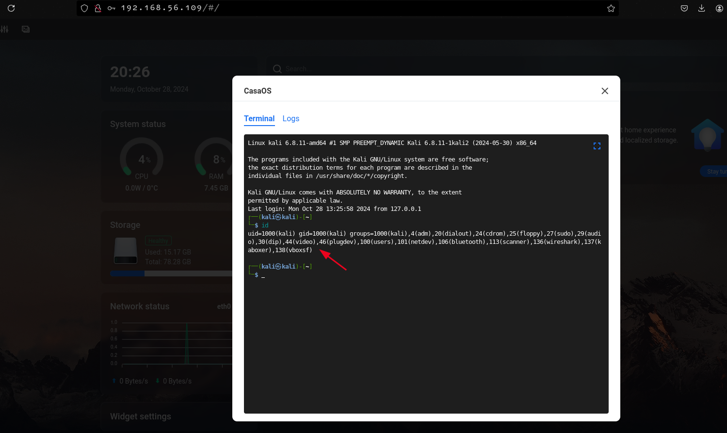Screen dimensions: 727x433
Task: Click the date Monday, October 28, 2024
Action: coord(149,89)
